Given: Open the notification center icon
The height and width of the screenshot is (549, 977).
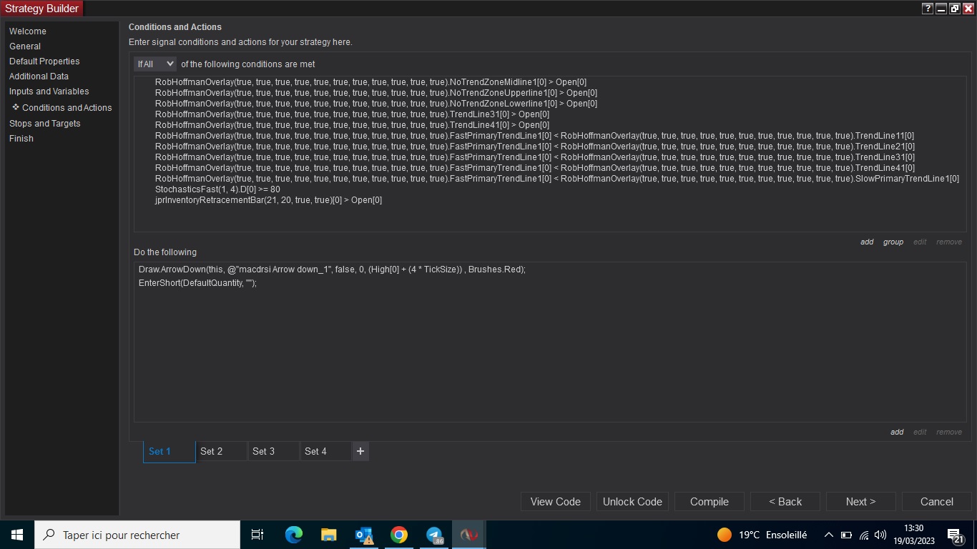Looking at the screenshot, I should (956, 535).
